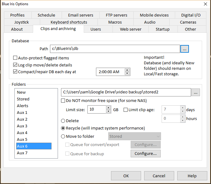The image size is (211, 184).
Task: Select the Digital I/O tab
Action: (191, 15)
